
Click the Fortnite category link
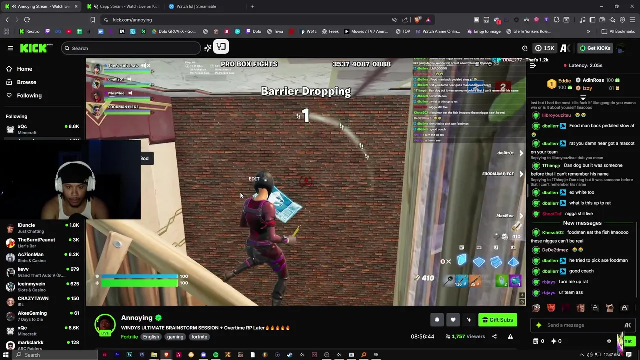pos(129,337)
